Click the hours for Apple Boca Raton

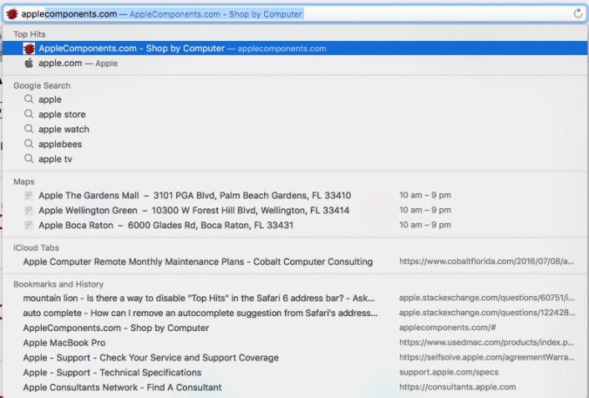coord(425,225)
